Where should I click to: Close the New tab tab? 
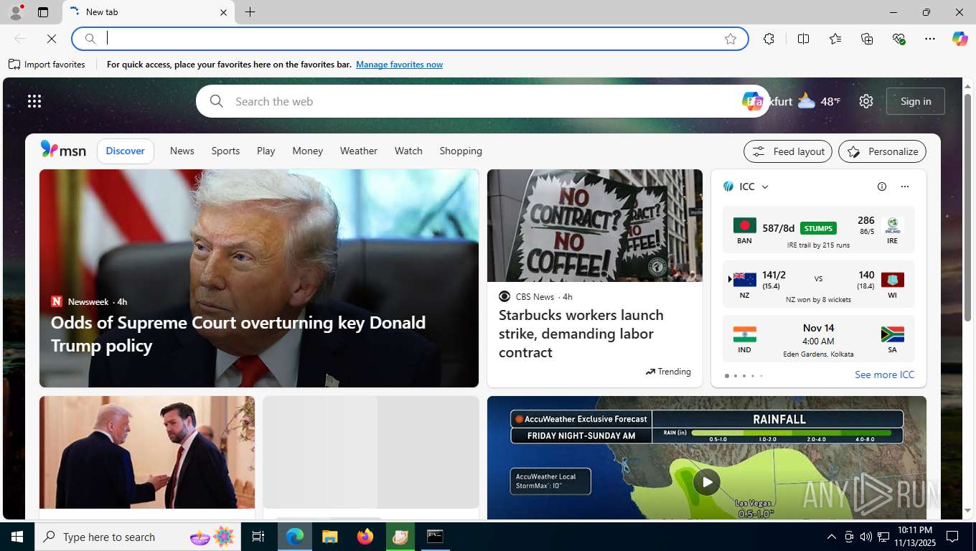point(223,12)
